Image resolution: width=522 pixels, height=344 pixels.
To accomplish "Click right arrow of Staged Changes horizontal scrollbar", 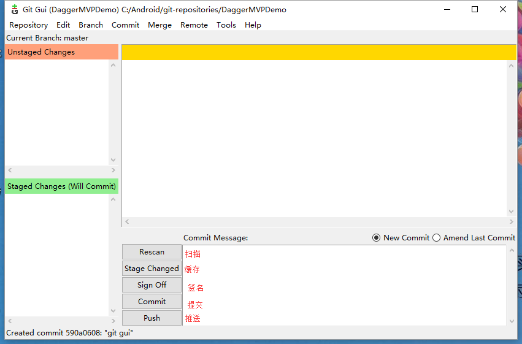I will 113,321.
